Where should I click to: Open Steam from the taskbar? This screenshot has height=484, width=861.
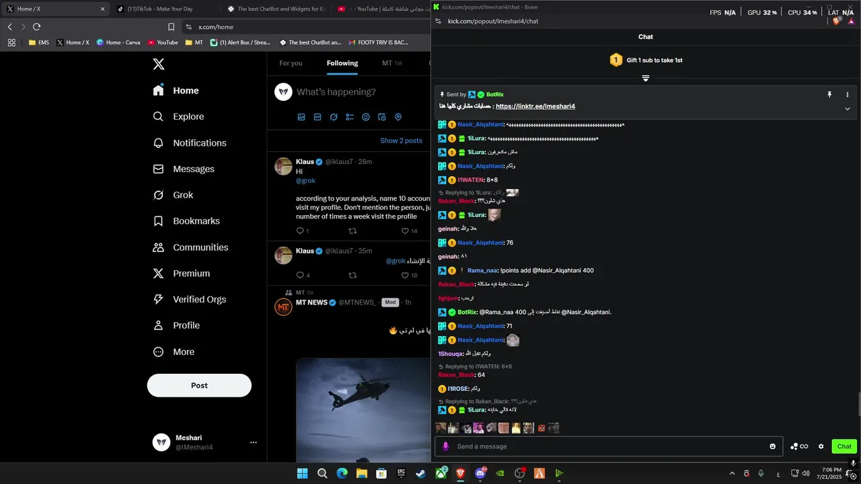[x=420, y=473]
